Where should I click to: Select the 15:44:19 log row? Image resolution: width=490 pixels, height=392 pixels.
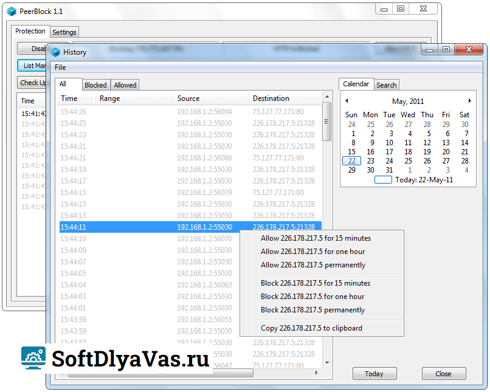click(x=190, y=170)
